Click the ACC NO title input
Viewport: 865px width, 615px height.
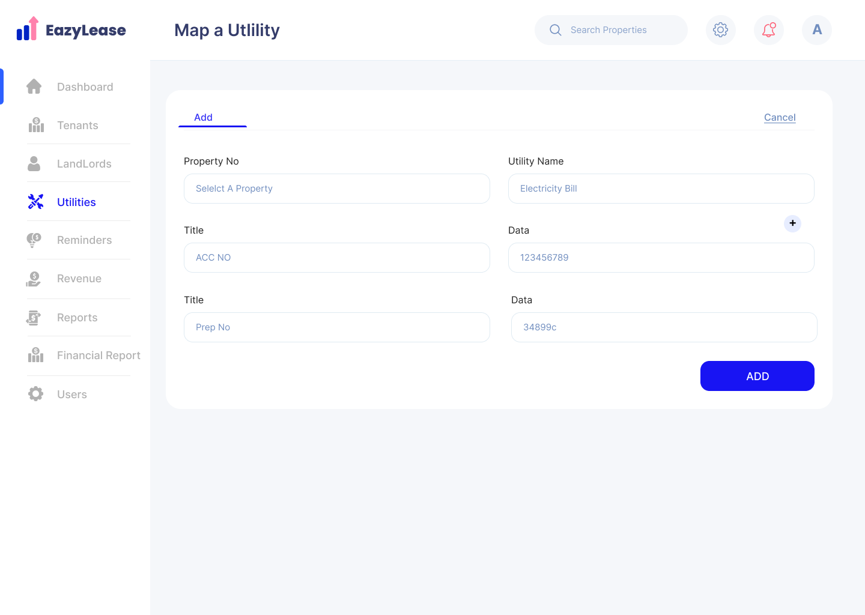(x=336, y=258)
